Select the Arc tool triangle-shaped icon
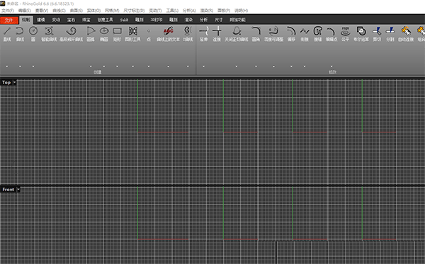The width and height of the screenshot is (425, 264). 91,31
